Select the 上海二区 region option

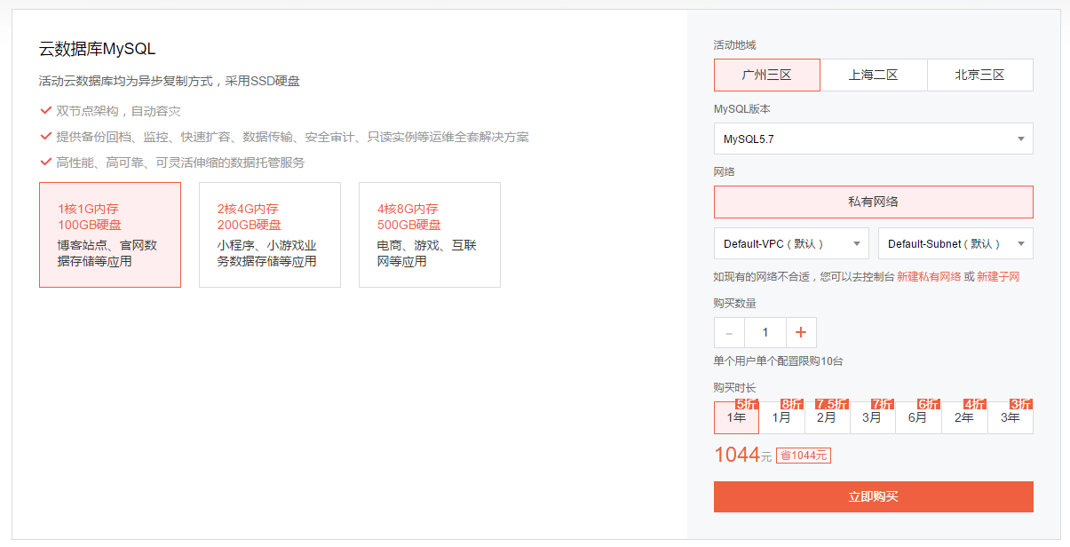pos(873,75)
